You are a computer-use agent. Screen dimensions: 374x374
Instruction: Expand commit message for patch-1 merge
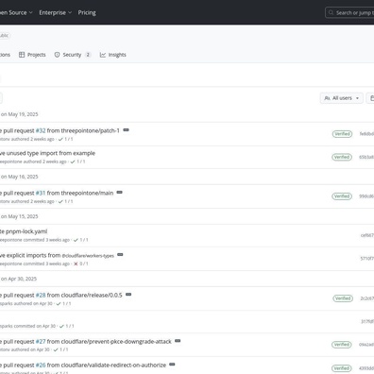[x=126, y=130]
